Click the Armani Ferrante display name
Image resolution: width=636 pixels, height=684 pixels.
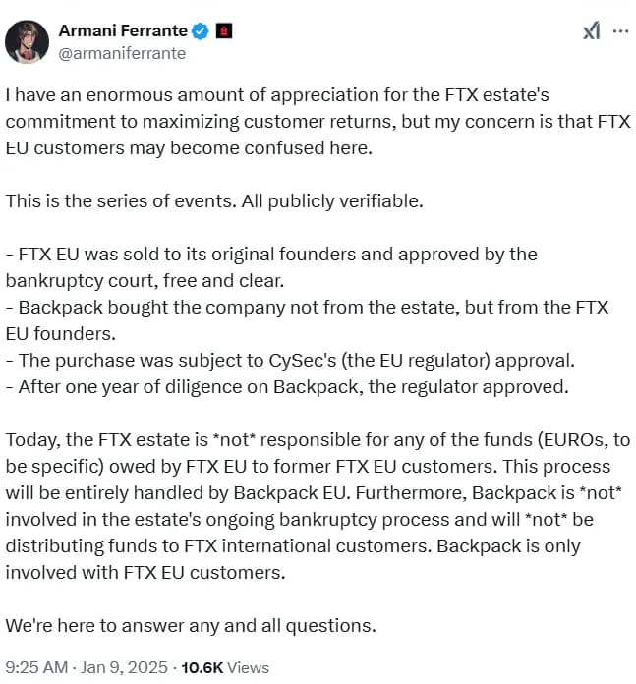point(124,31)
